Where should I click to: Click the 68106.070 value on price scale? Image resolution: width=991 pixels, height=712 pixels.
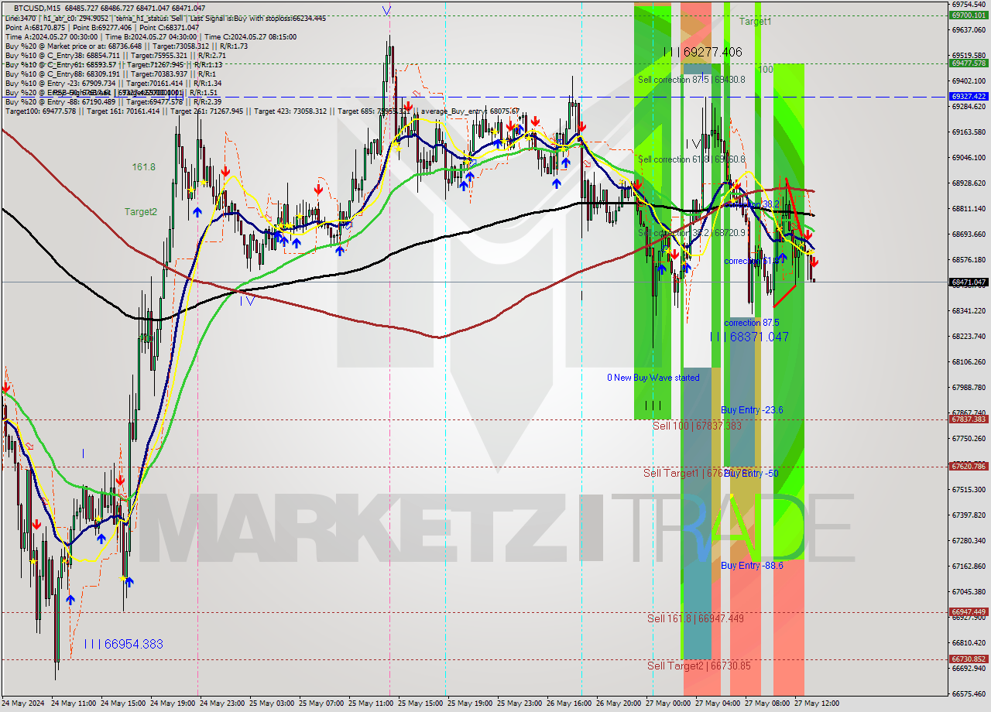(968, 361)
